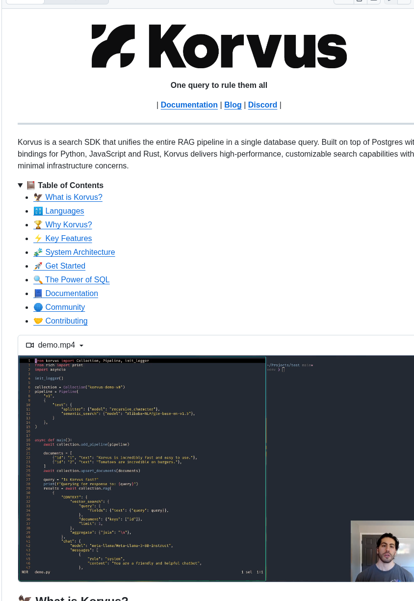Image resolution: width=414 pixels, height=601 pixels.
Task: Select the Preview tab
Action: 25,1
